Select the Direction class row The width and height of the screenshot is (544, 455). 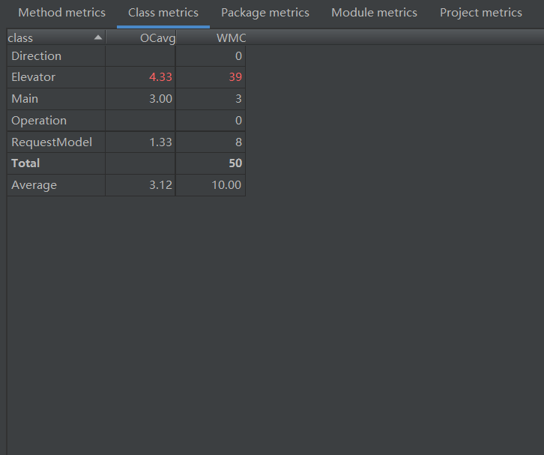[36, 56]
